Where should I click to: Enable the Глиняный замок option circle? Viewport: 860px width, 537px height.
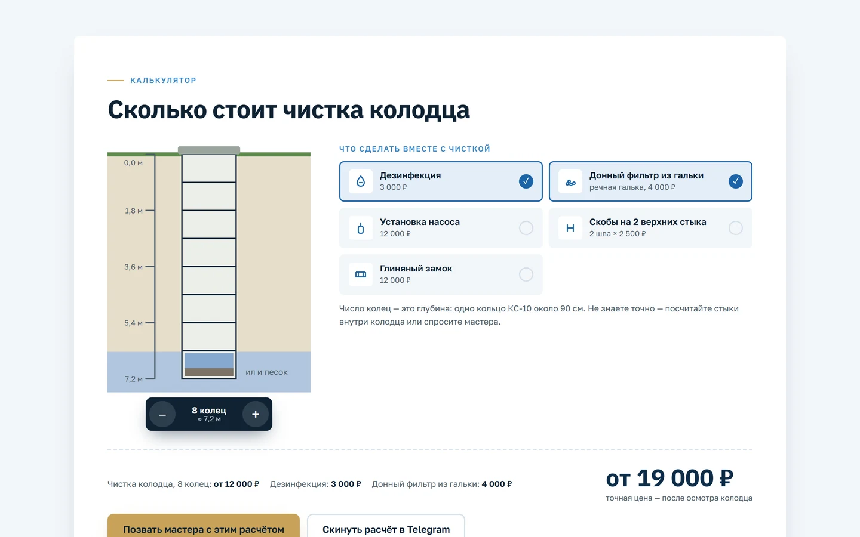coord(526,274)
